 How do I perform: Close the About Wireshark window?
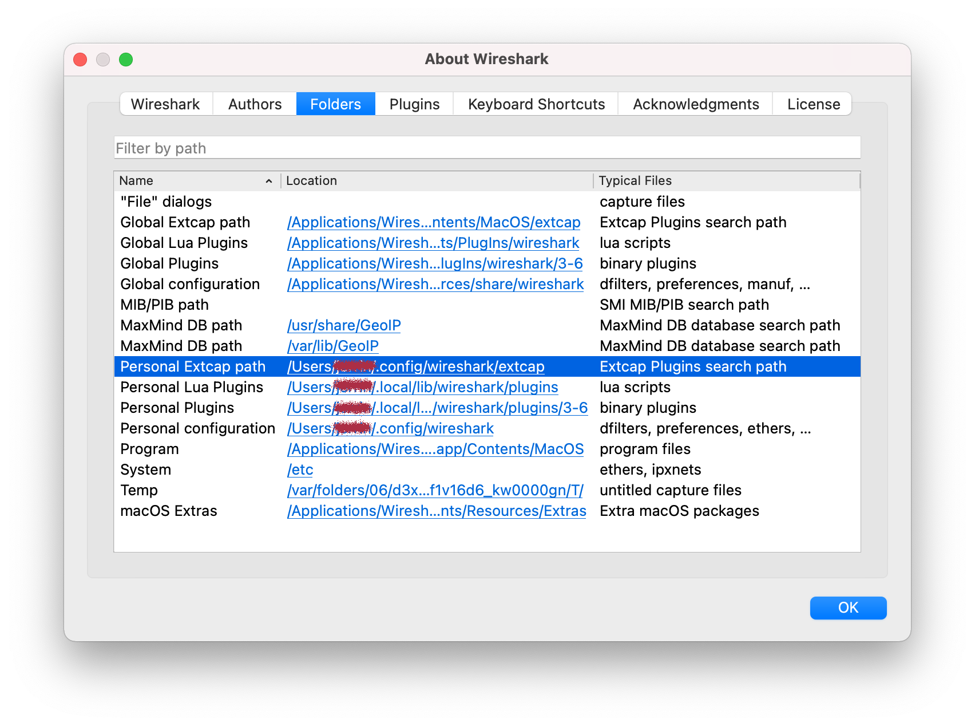coord(80,60)
